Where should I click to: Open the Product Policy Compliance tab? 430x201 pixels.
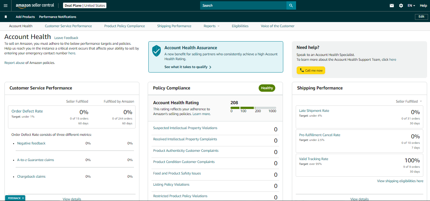(x=124, y=26)
